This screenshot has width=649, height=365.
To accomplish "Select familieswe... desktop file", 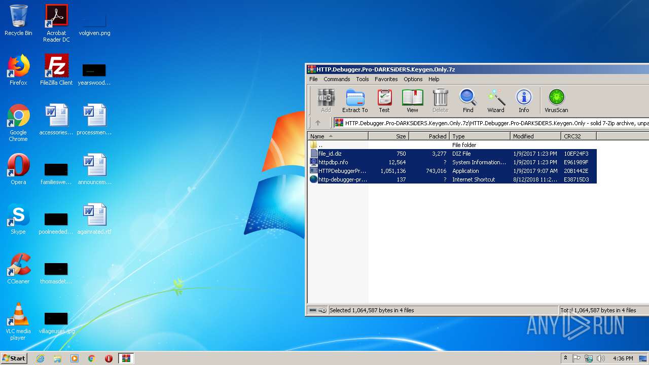I will click(x=56, y=173).
